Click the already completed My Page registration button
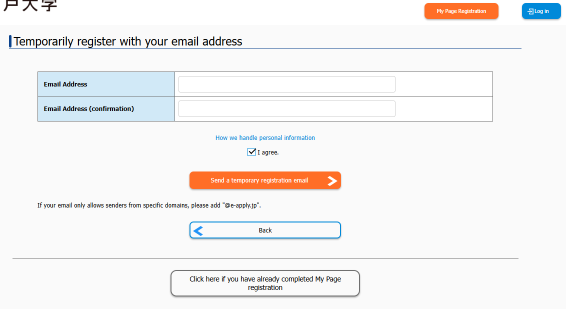Image resolution: width=566 pixels, height=309 pixels. tap(265, 283)
